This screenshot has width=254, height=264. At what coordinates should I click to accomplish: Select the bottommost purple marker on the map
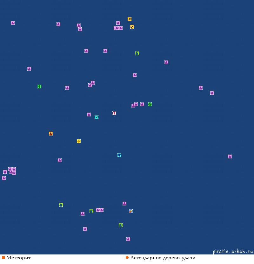click(x=128, y=239)
